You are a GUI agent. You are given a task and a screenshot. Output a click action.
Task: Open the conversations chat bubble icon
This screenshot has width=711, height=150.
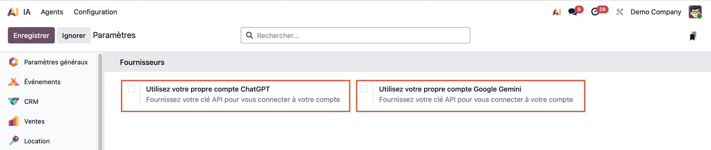click(x=573, y=12)
